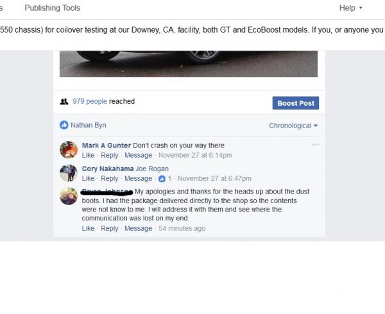Click the like count icon on Cory's comment

162,179
